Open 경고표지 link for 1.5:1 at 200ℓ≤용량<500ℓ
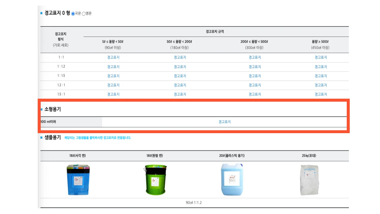The image size is (380, 214). tap(255, 94)
